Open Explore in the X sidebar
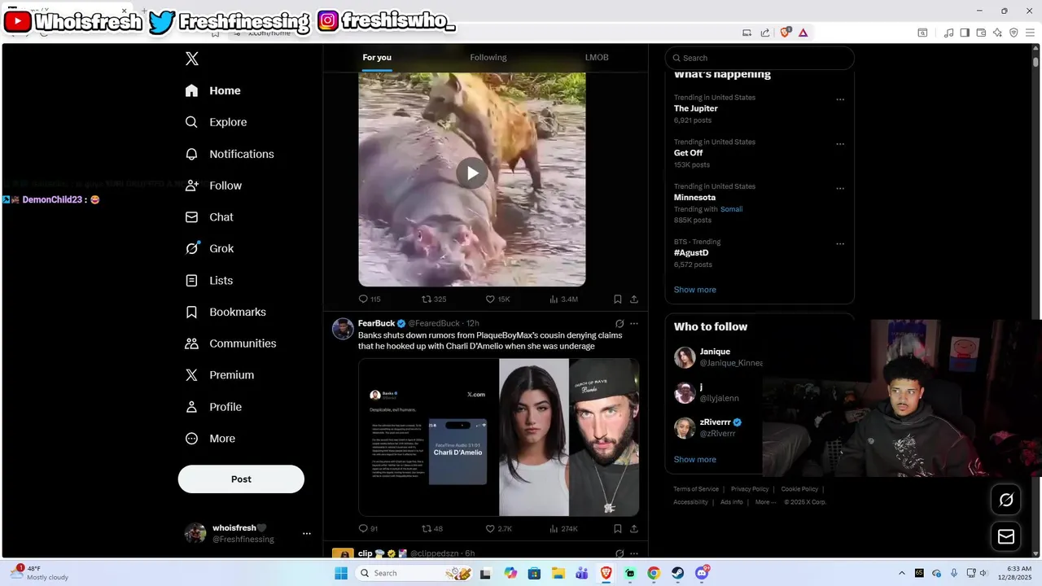1042x586 pixels. pos(217,122)
